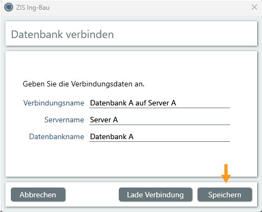Close the ZIS Ing-Bau dialog window

pyautogui.click(x=254, y=8)
